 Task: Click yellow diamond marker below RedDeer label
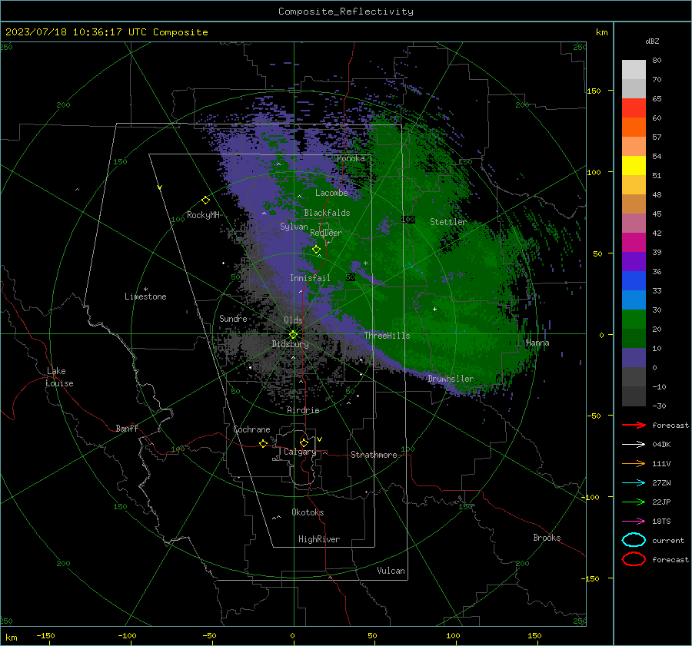(x=316, y=250)
